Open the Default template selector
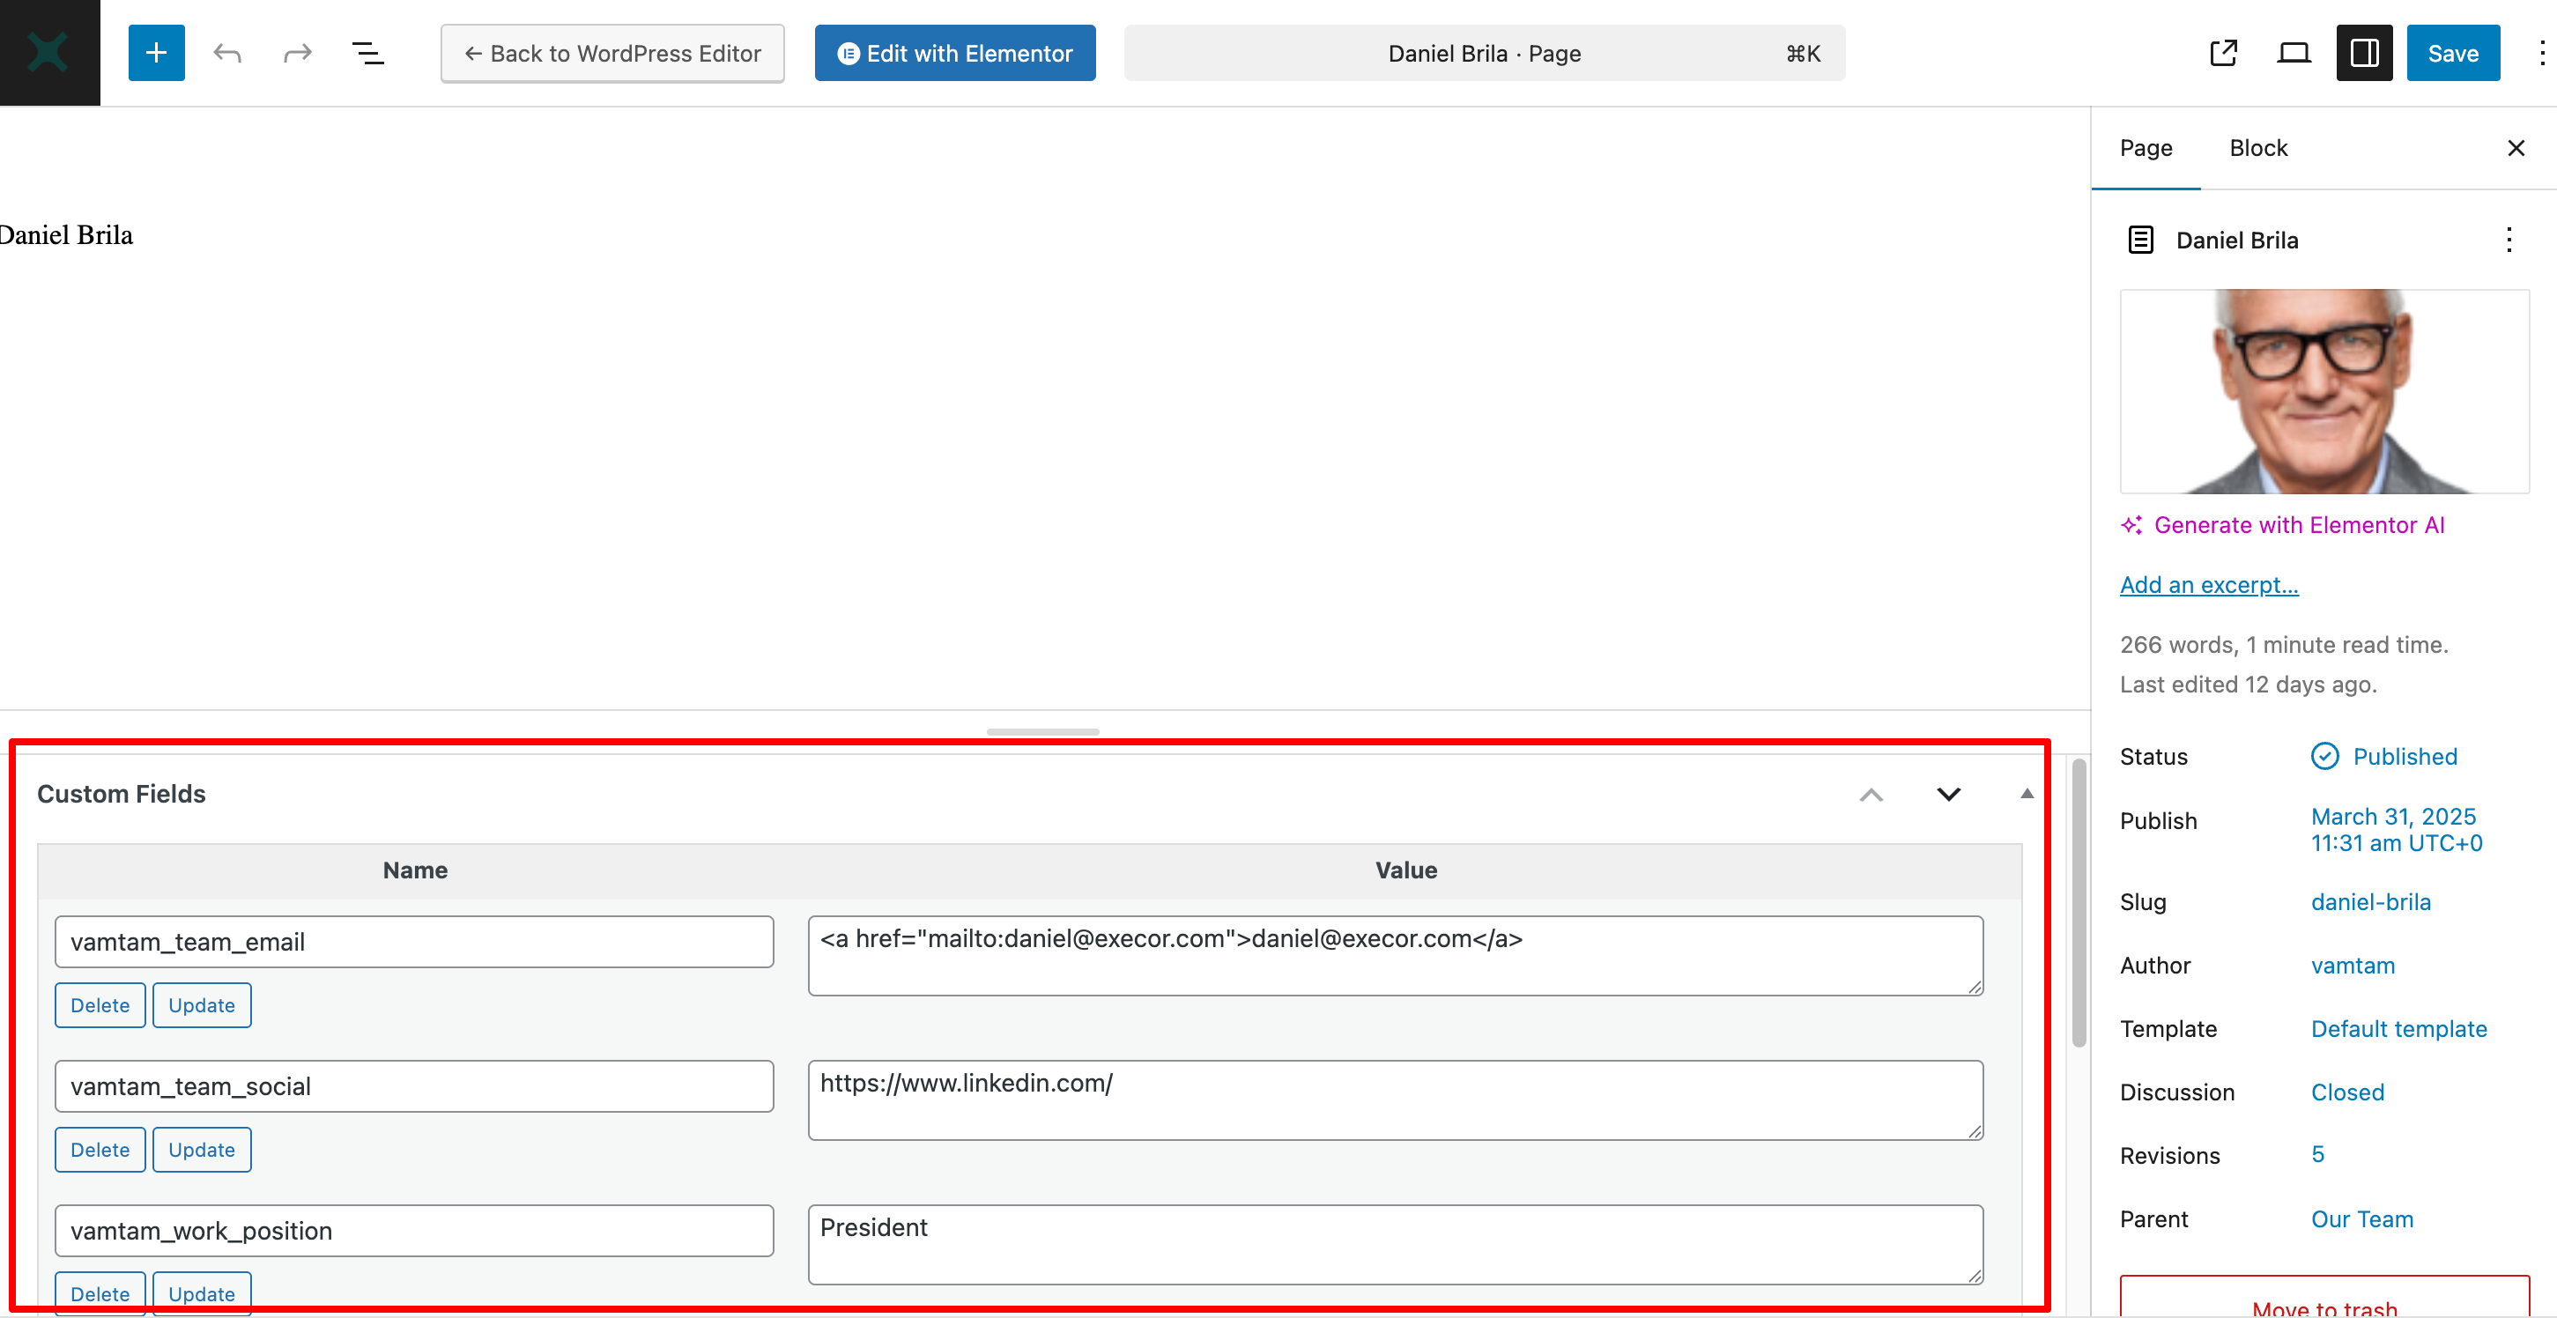The image size is (2557, 1318). (x=2398, y=1029)
